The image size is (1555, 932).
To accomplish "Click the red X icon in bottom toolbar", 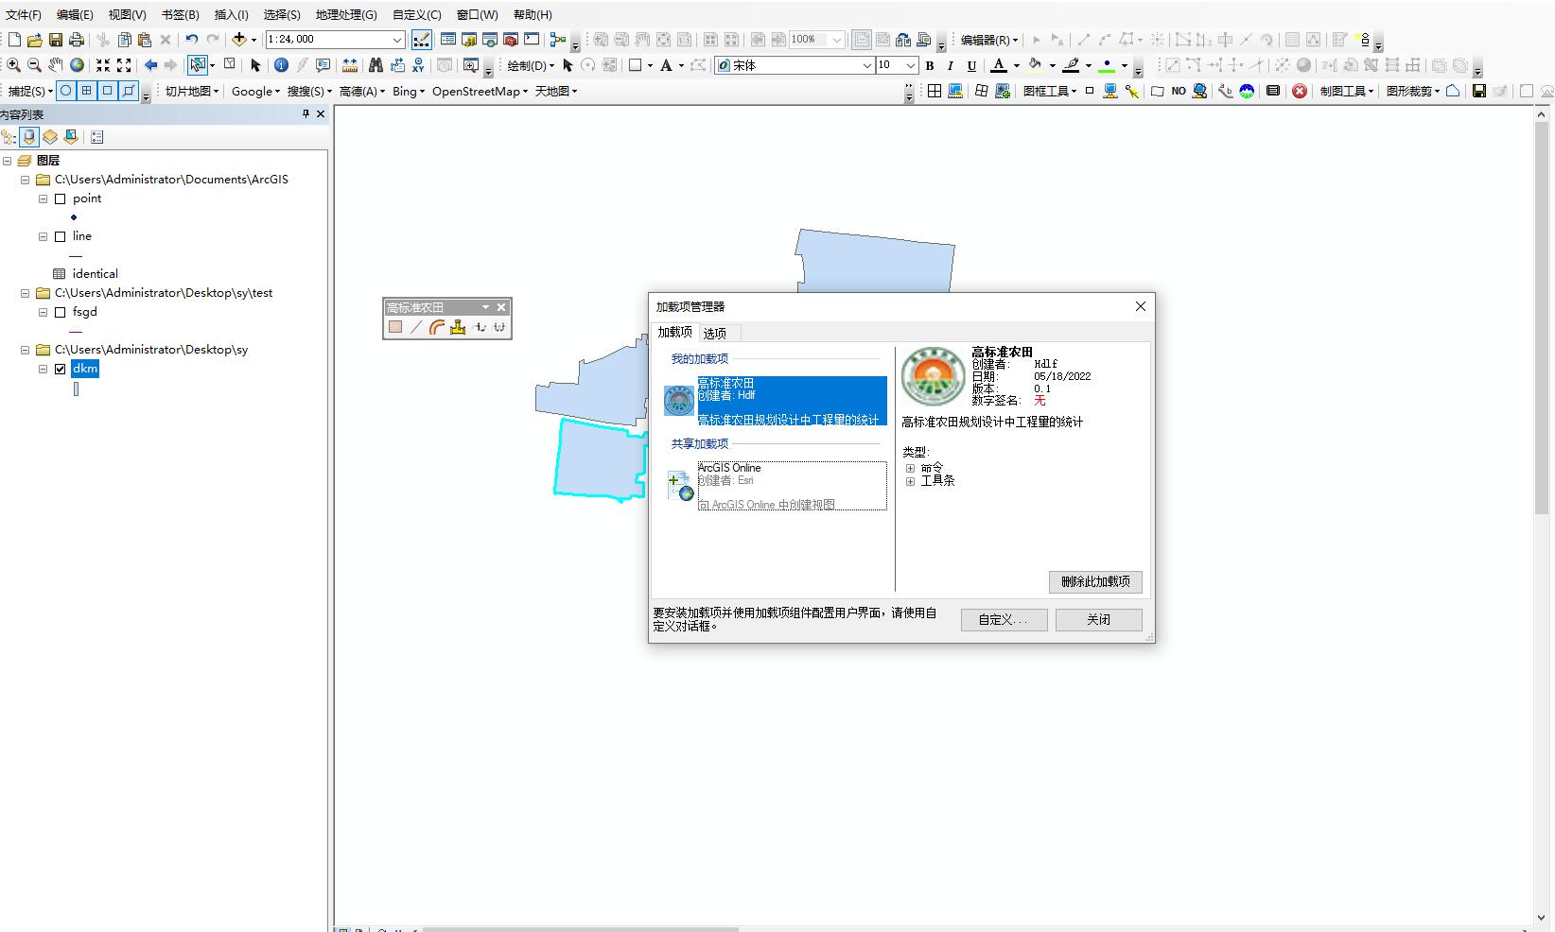I will pyautogui.click(x=1300, y=91).
